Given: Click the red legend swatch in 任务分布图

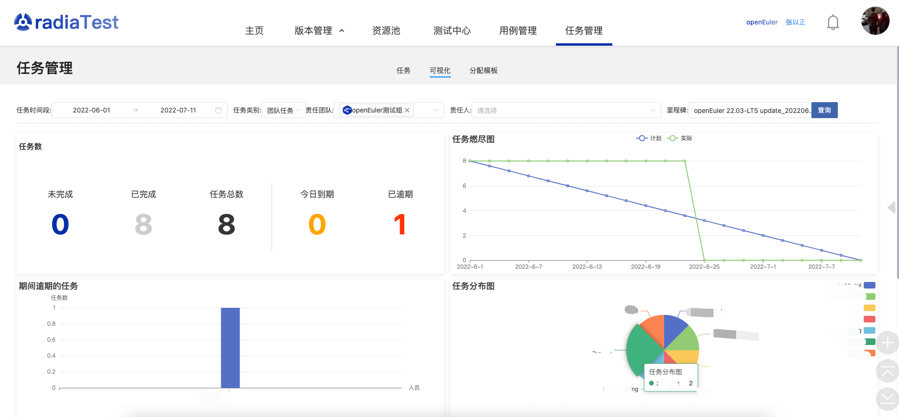Looking at the screenshot, I should pyautogui.click(x=869, y=319).
